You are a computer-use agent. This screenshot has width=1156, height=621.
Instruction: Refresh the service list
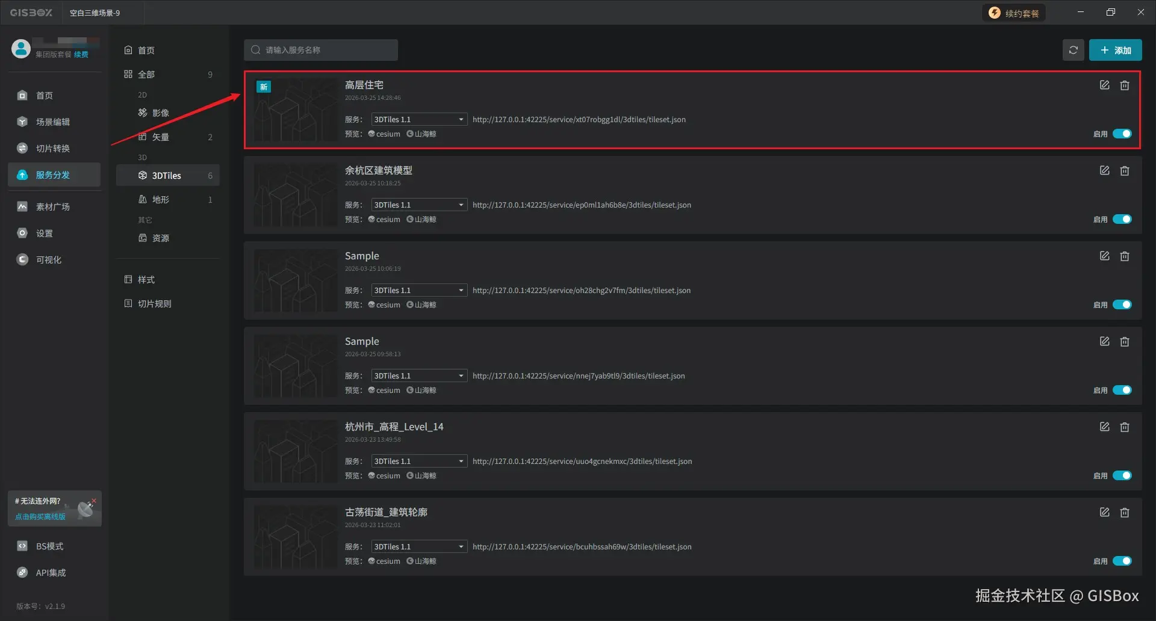1073,50
